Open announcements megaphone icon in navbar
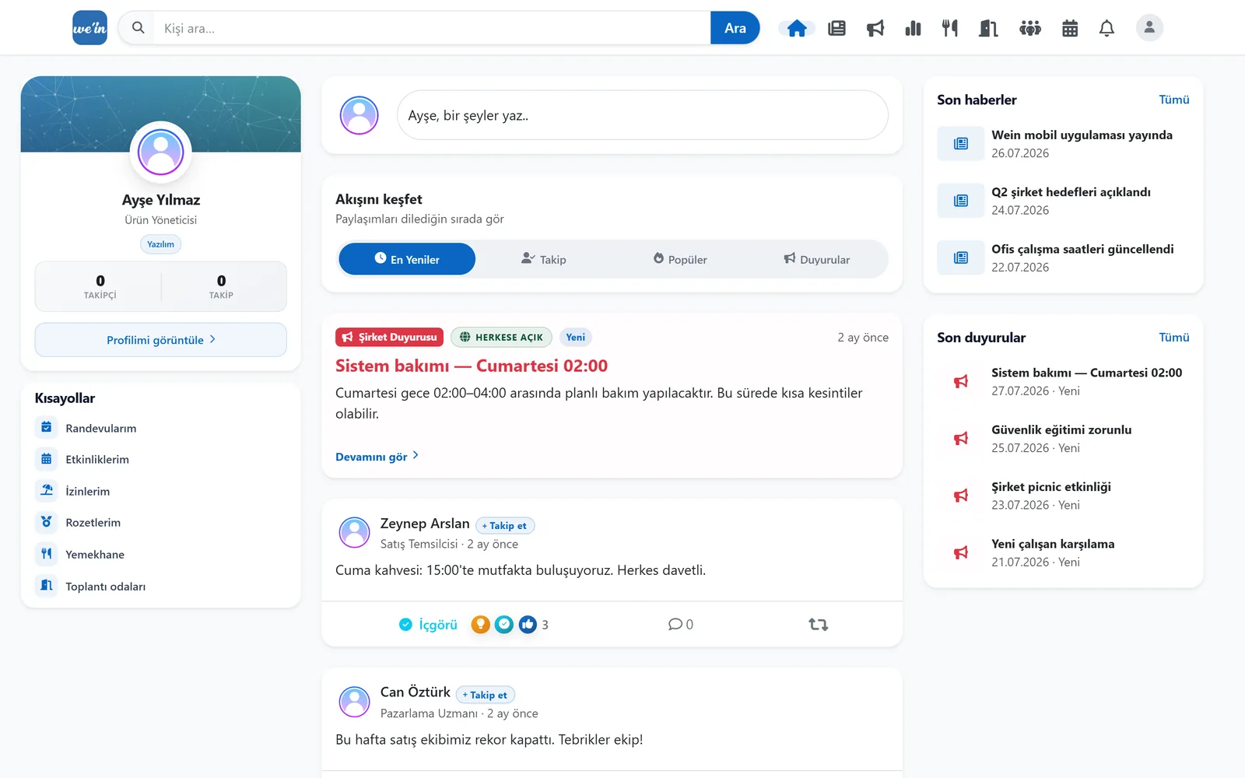 pos(875,29)
